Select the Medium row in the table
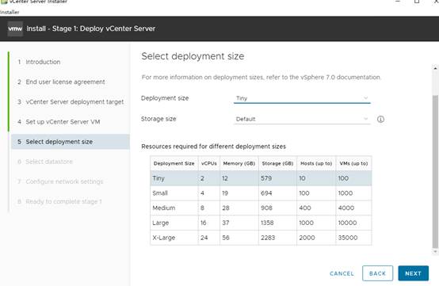Image resolution: width=439 pixels, height=286 pixels. pos(261,208)
